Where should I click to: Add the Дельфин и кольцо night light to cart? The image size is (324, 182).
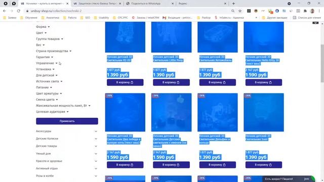point(218,165)
